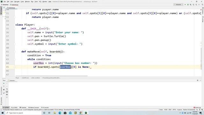Viewport: 204px width, 115px height.
Task: Collapse while loop fold marker at line 43
Action: [15, 59]
